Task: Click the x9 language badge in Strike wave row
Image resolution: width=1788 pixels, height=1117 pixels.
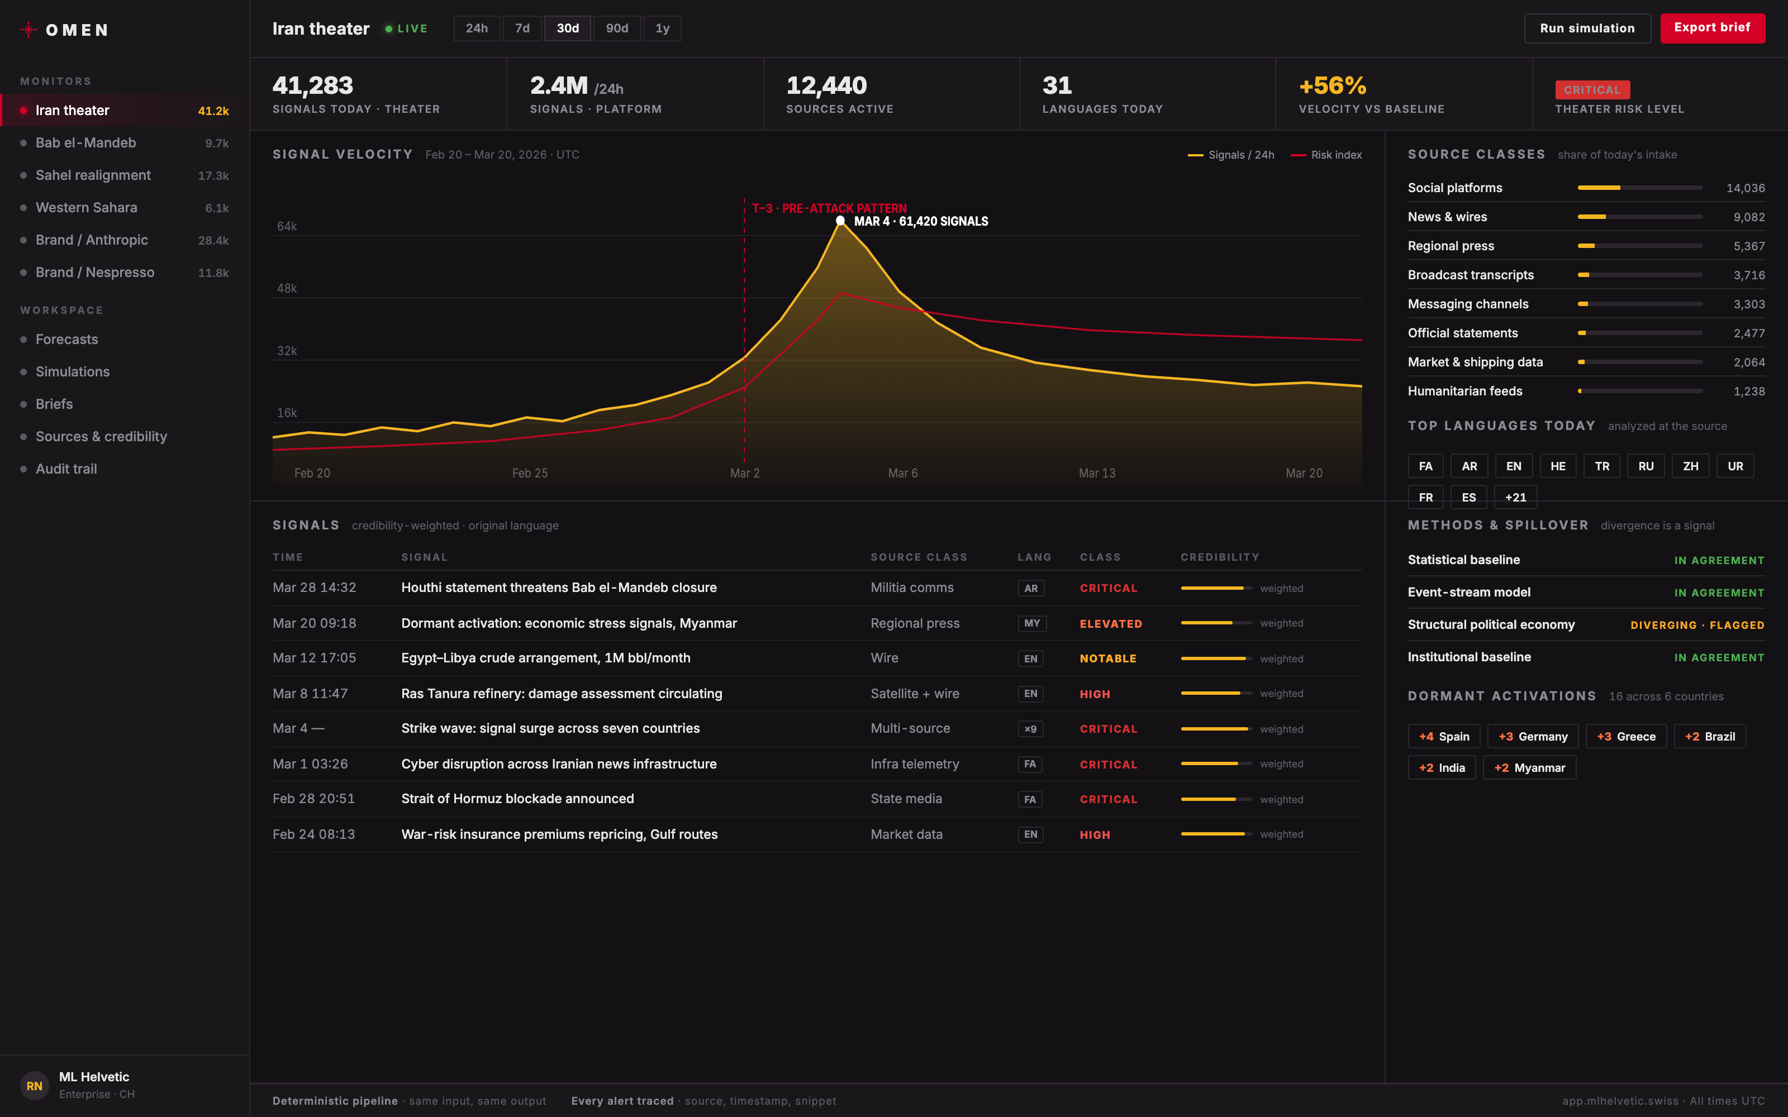Action: (1030, 729)
